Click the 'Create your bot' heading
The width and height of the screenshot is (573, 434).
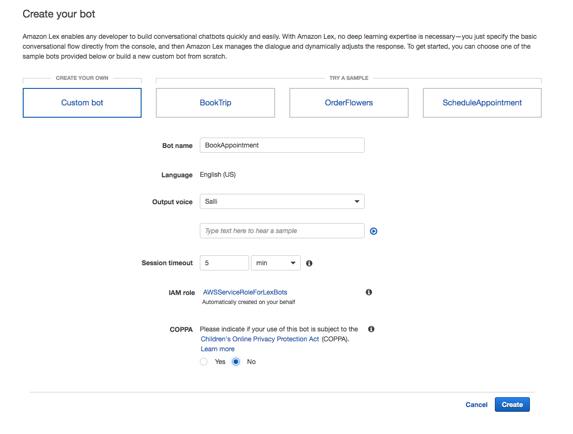tap(59, 14)
